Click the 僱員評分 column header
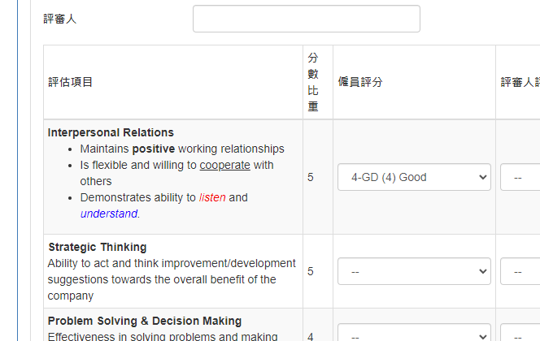The image size is (540, 341). click(360, 82)
